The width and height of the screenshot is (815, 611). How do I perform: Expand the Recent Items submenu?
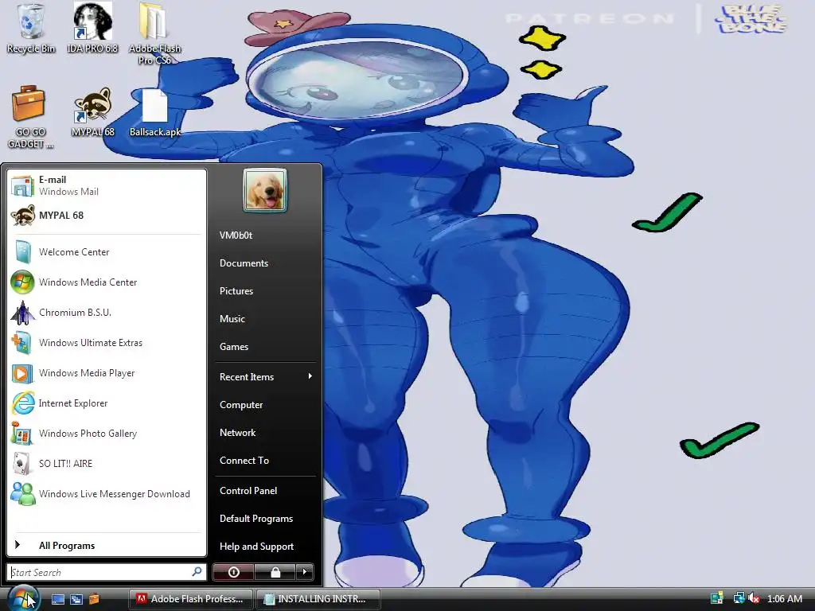tap(265, 376)
